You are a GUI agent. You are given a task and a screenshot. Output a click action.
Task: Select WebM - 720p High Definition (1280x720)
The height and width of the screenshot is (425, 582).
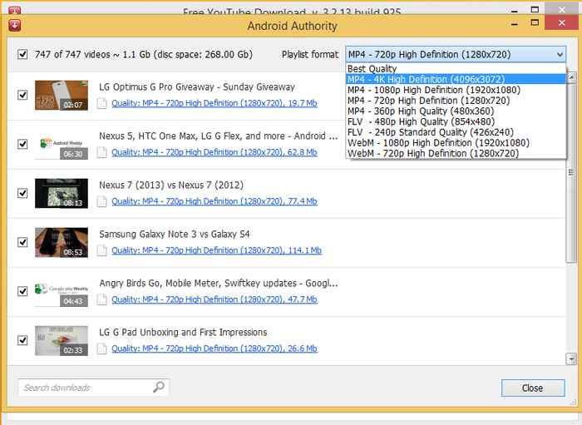456,153
